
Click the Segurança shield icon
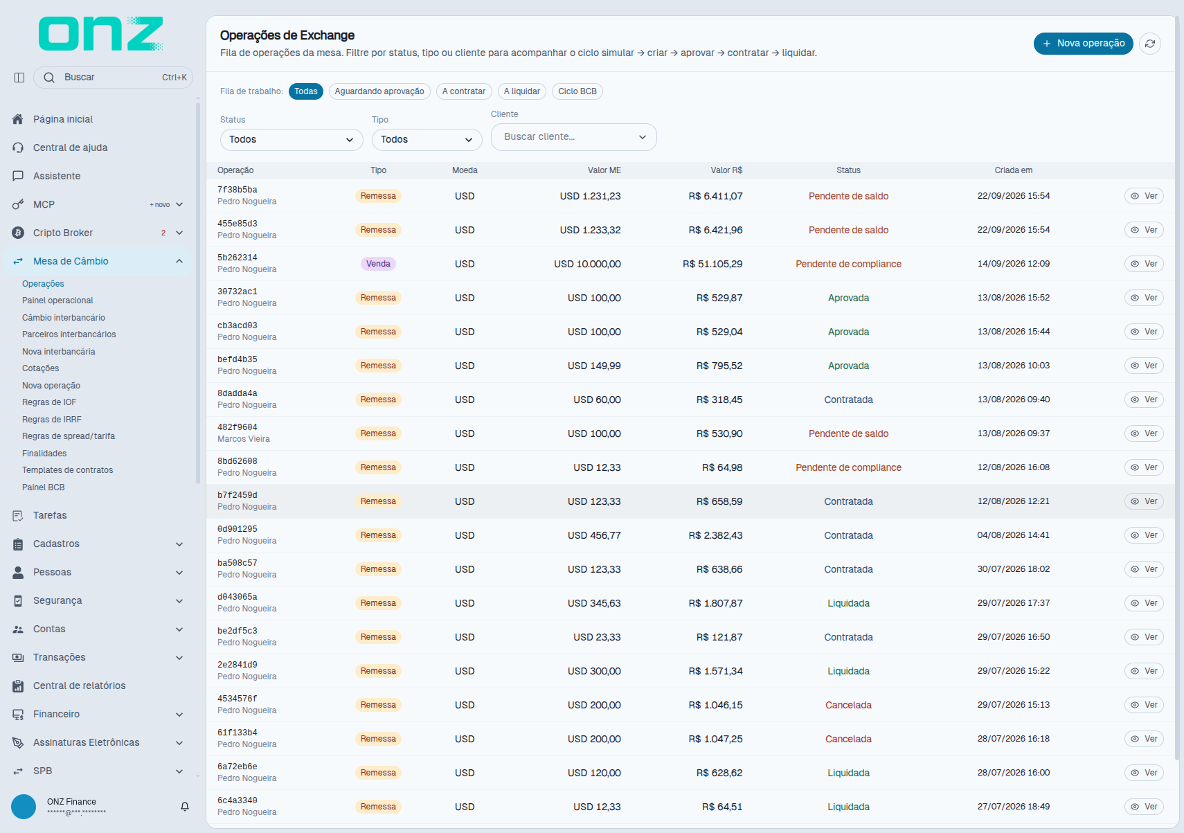coord(18,600)
